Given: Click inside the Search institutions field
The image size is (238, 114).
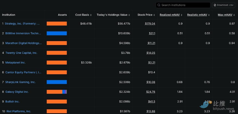Looking at the screenshot, I should tap(184, 5).
